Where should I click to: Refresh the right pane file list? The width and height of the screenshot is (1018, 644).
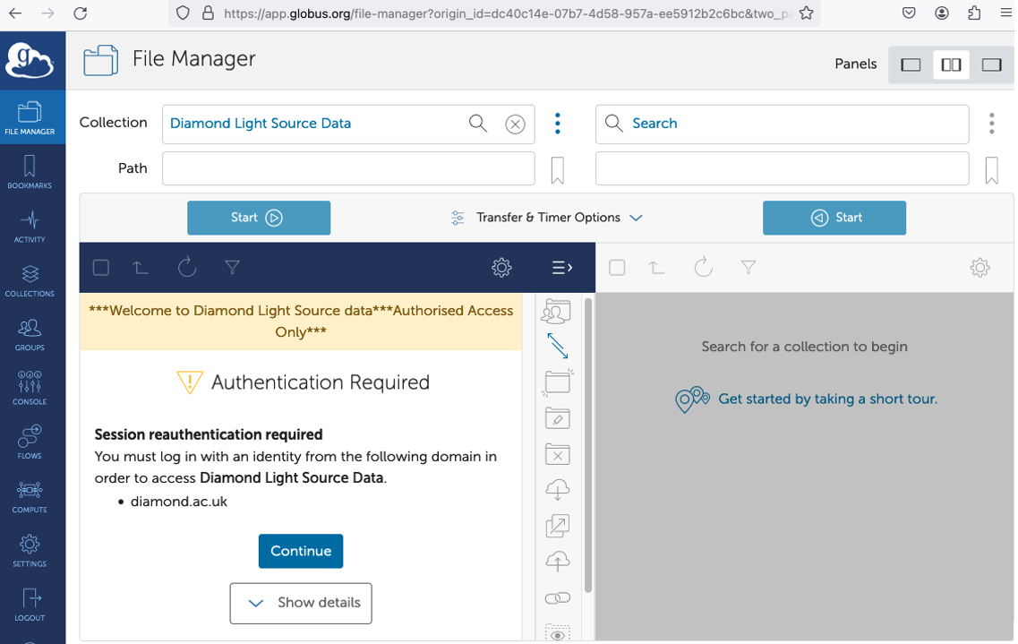coord(703,267)
